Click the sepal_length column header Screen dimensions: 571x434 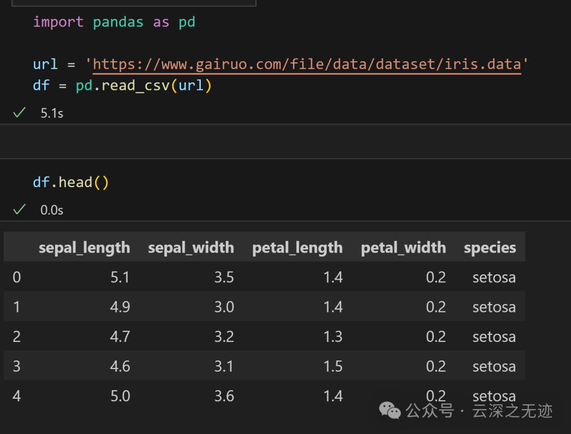click(x=84, y=247)
